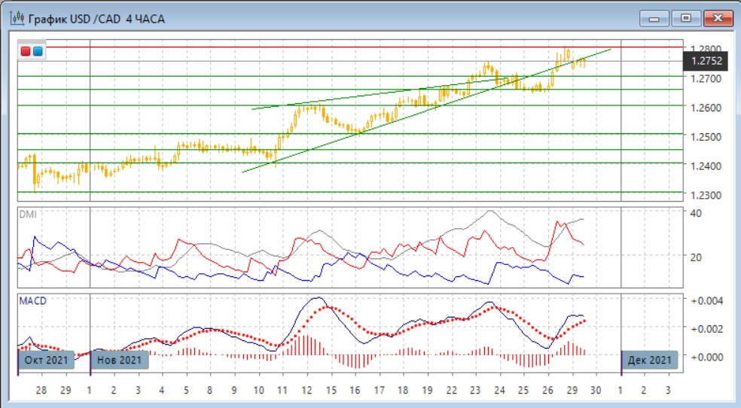The width and height of the screenshot is (741, 408).
Task: Click the Ноя 2021 month marker
Action: [120, 361]
